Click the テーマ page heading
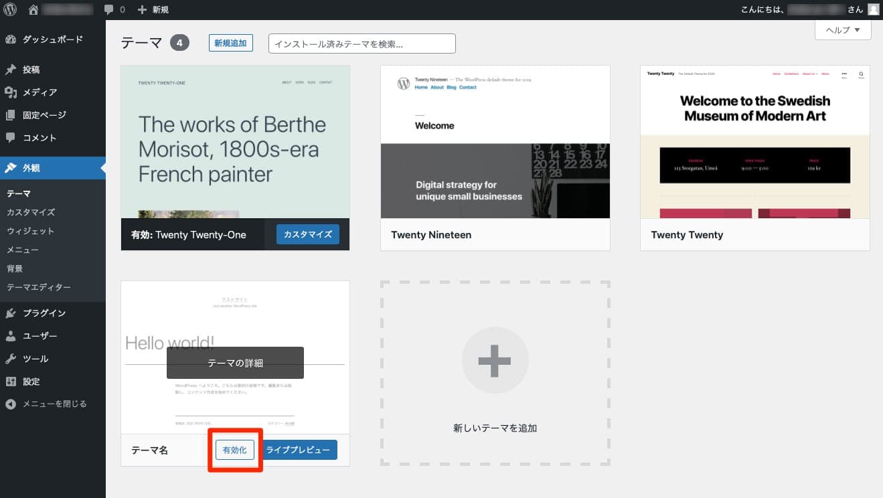 tap(141, 43)
